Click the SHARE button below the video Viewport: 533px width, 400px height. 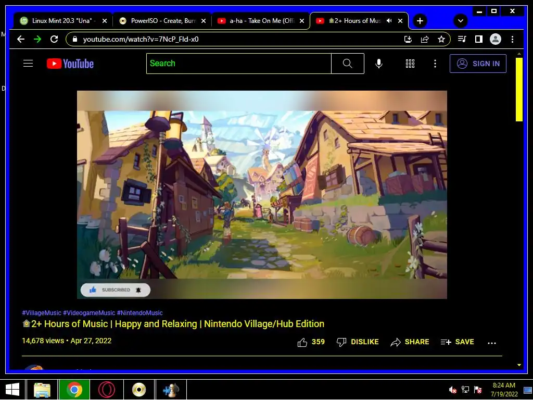click(410, 342)
